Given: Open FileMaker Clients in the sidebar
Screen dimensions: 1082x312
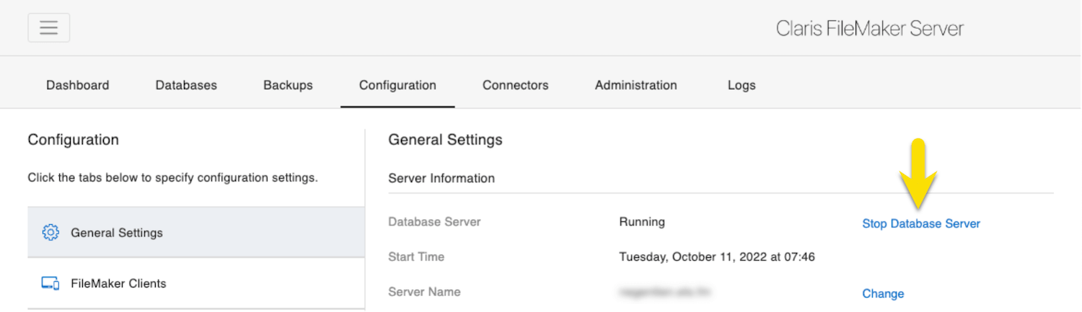Looking at the screenshot, I should pos(196,284).
